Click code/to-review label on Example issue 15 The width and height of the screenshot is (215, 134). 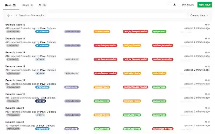pos(102,31)
